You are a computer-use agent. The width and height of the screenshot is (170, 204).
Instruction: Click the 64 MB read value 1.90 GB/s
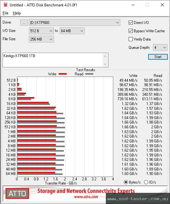(154, 174)
